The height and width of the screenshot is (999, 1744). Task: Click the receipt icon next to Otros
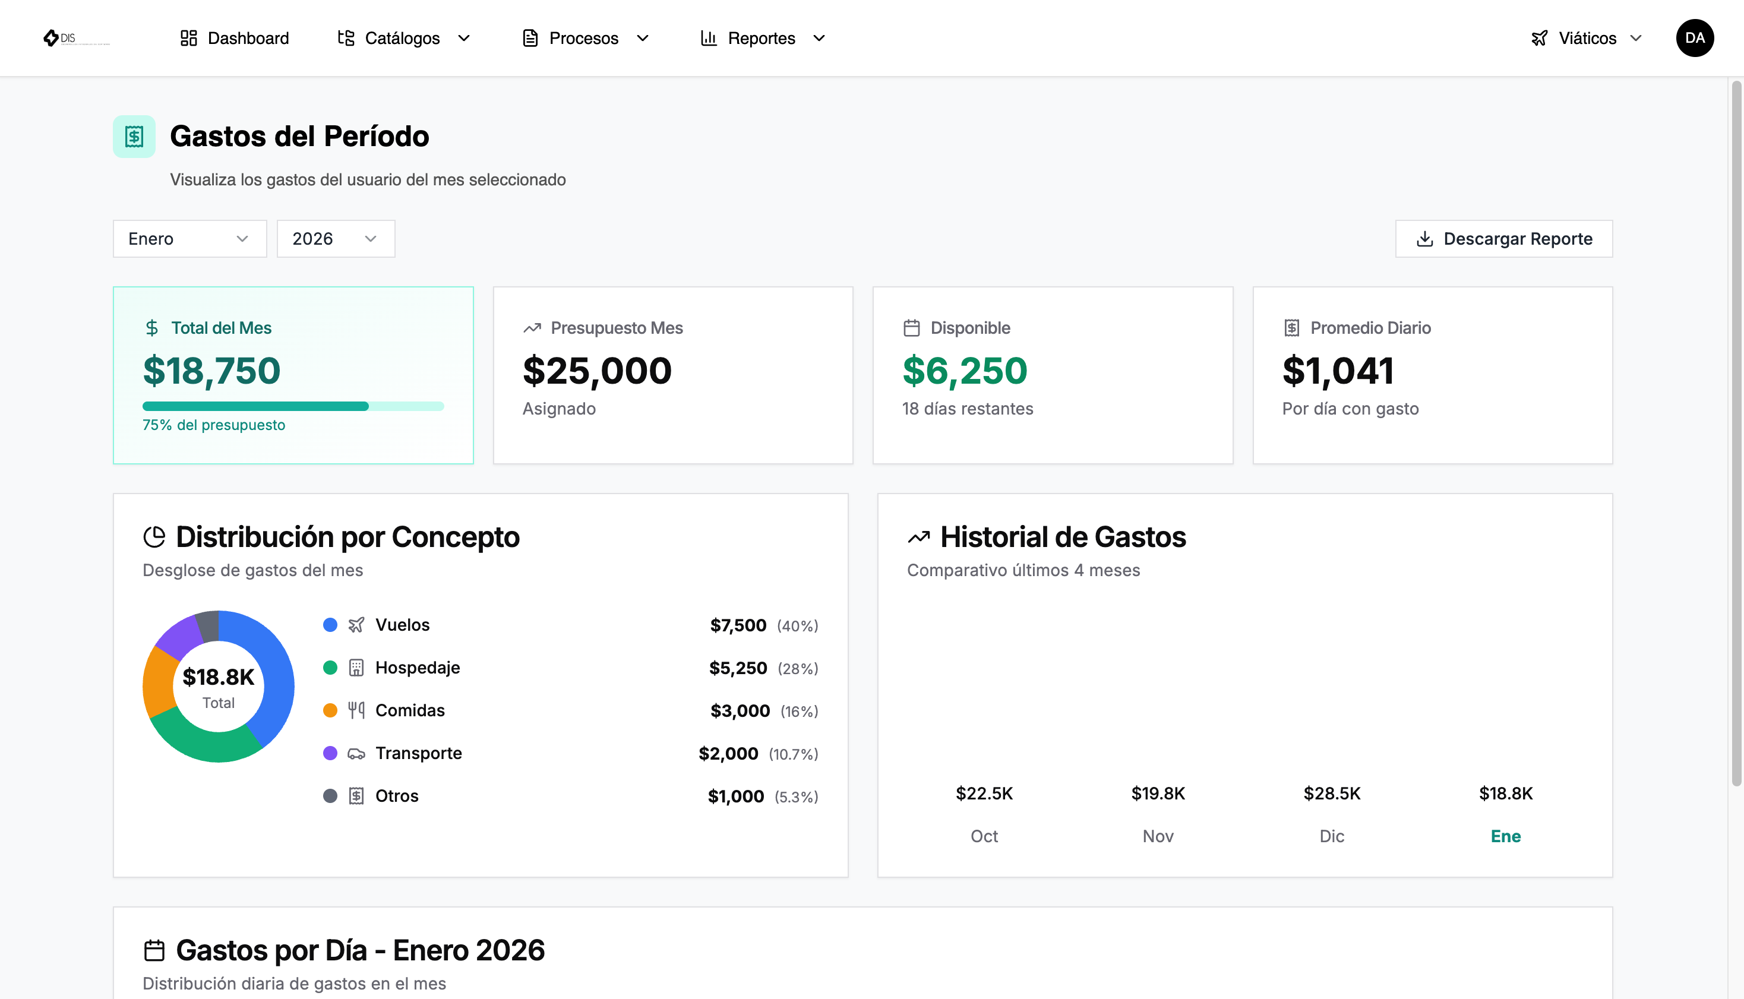356,796
